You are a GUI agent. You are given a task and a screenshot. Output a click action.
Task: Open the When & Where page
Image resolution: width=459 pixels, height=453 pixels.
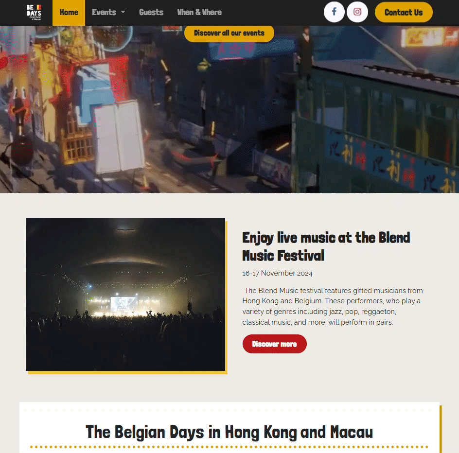click(199, 12)
